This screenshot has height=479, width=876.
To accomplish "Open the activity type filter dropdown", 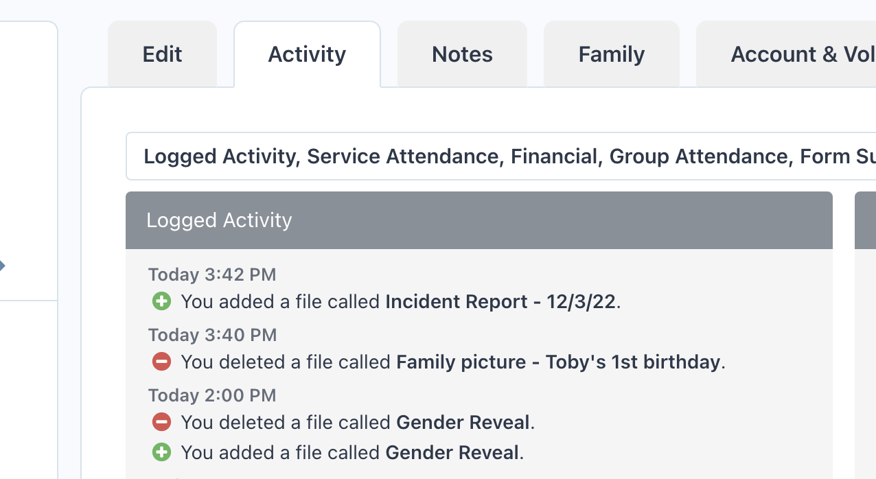I will click(481, 156).
